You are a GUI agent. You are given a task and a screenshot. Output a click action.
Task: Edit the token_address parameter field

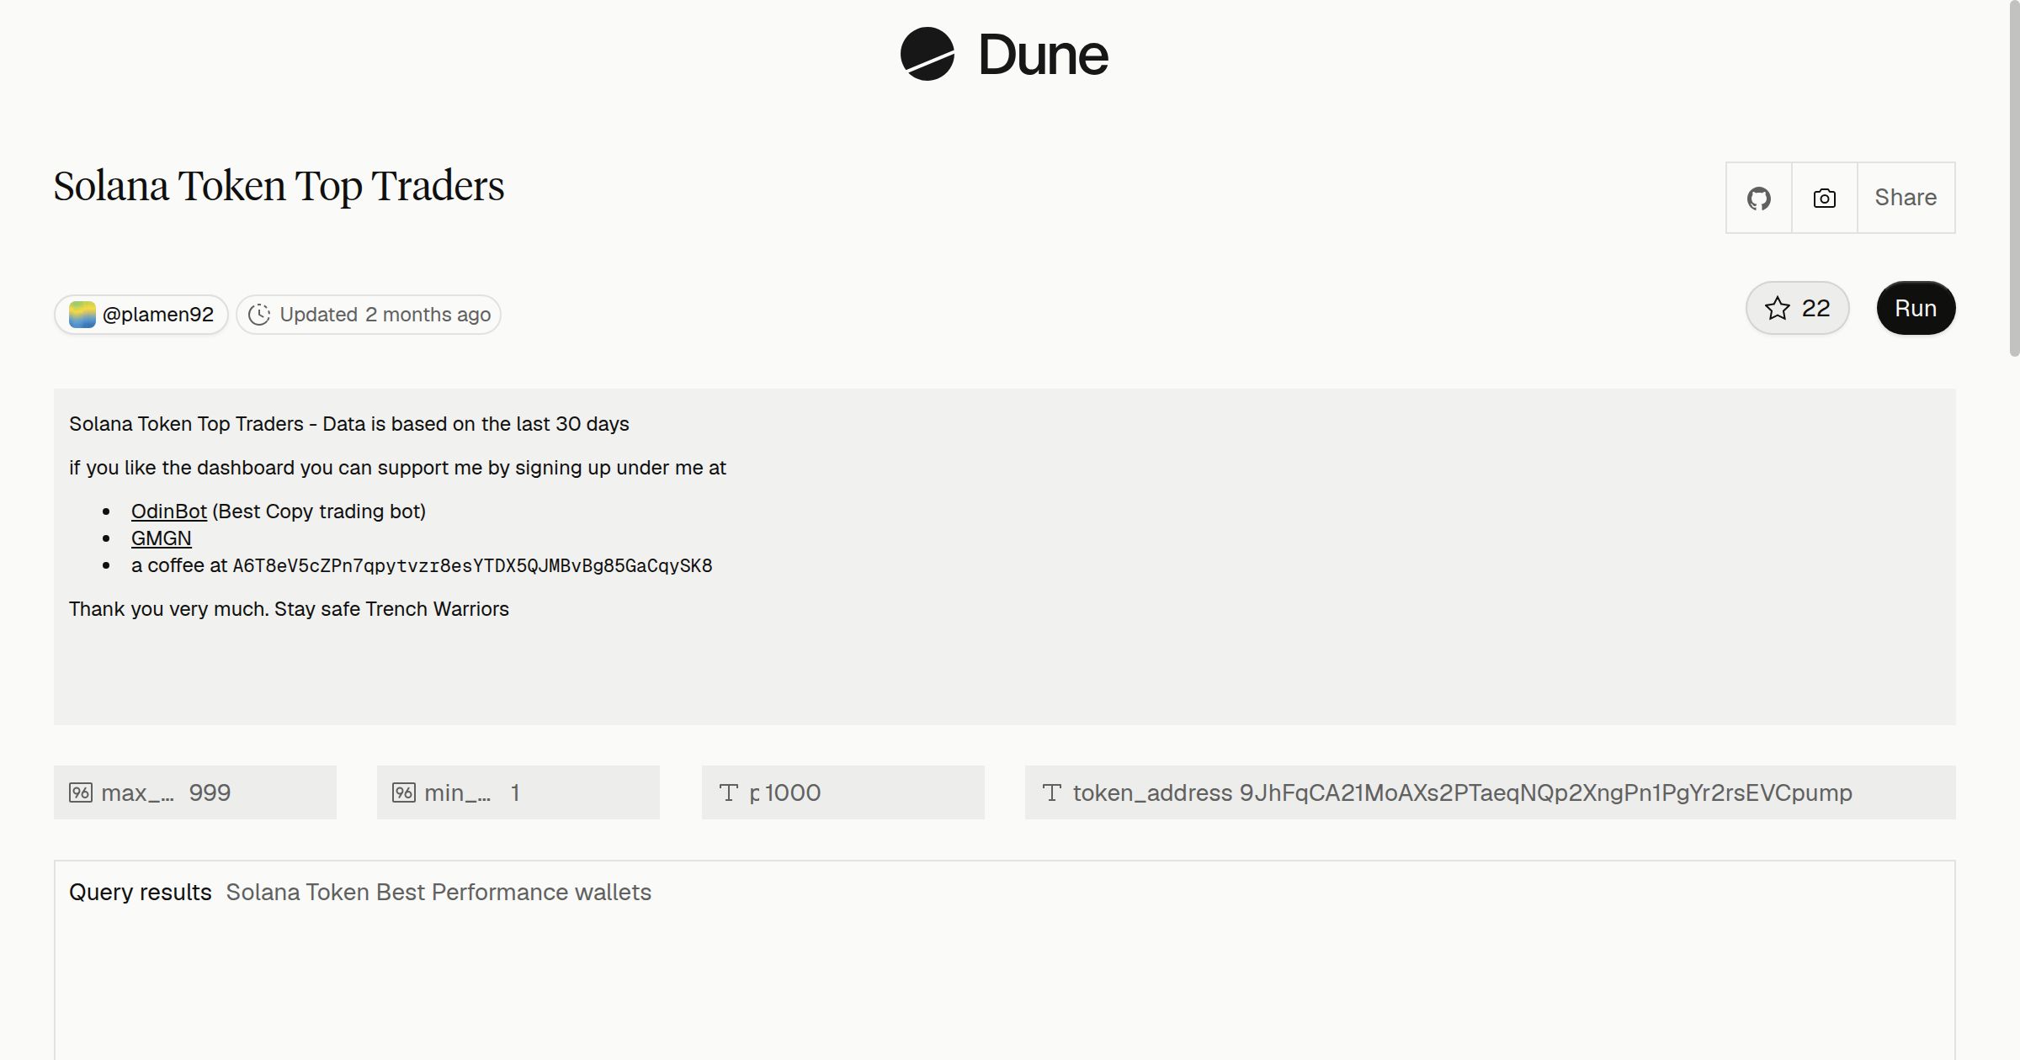click(1490, 792)
